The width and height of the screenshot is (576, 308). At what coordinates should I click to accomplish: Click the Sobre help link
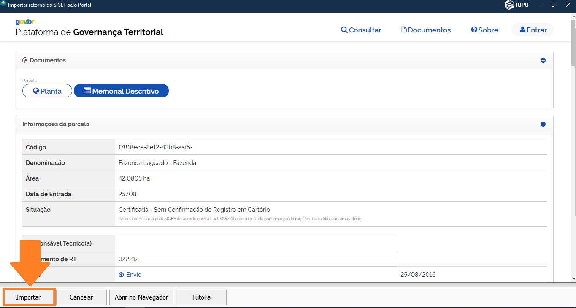(484, 30)
